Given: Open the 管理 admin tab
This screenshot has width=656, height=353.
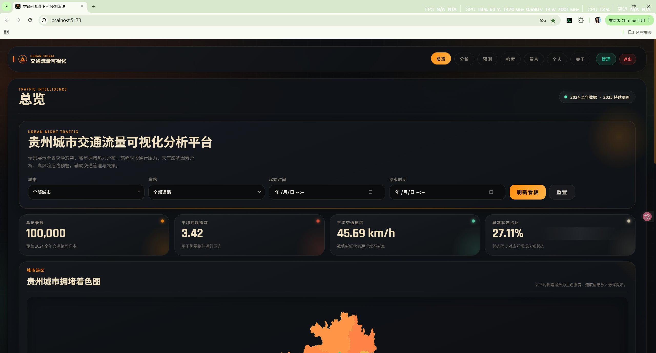Looking at the screenshot, I should coord(606,59).
